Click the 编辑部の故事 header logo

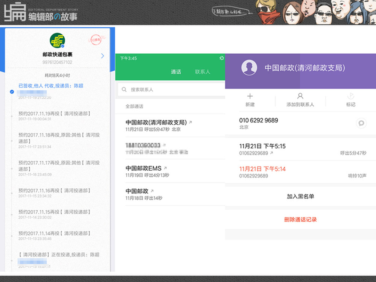41,12
